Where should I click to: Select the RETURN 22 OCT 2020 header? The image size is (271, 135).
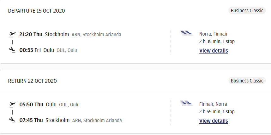point(32,81)
